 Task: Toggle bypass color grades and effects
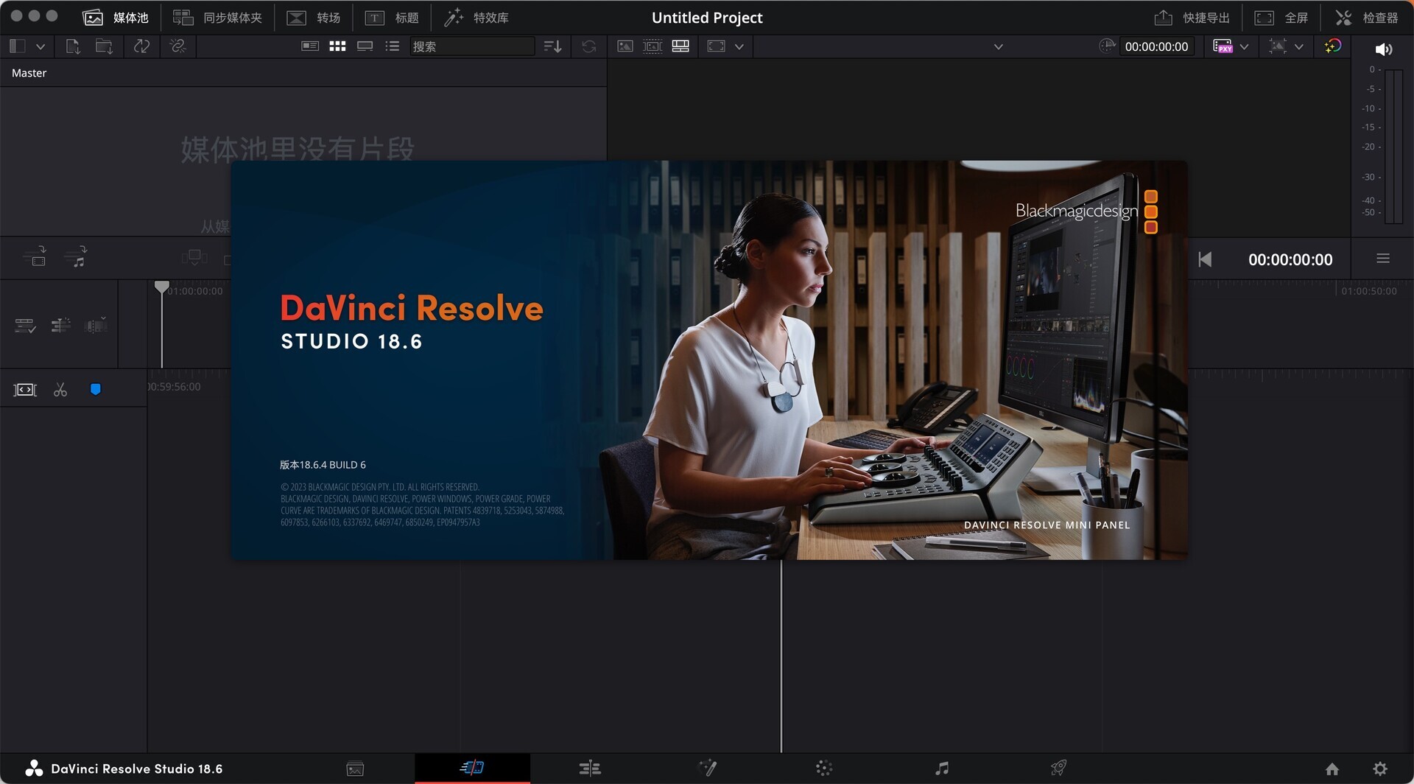tap(1332, 46)
